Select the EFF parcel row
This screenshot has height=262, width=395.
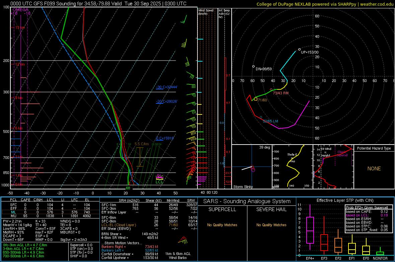click(x=50, y=208)
